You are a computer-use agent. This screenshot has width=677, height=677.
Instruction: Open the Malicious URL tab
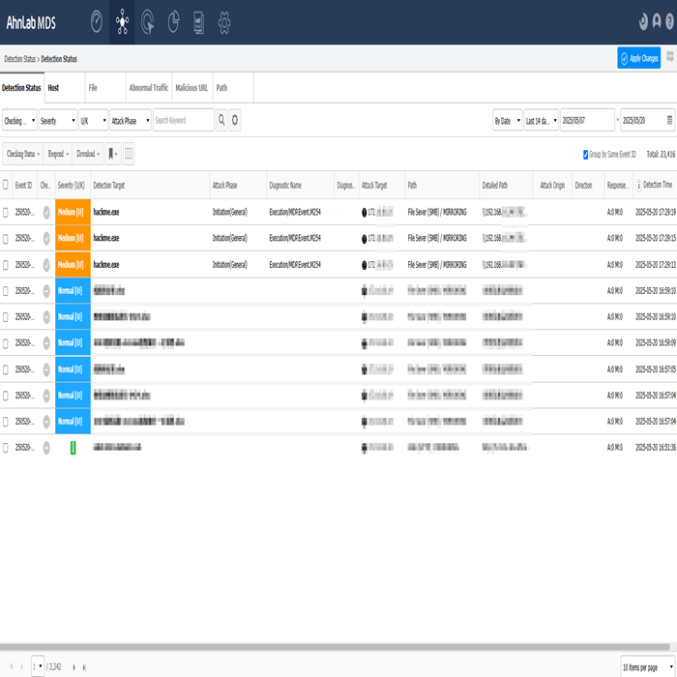(x=191, y=87)
